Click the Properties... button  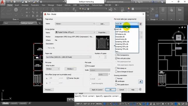(103, 32)
